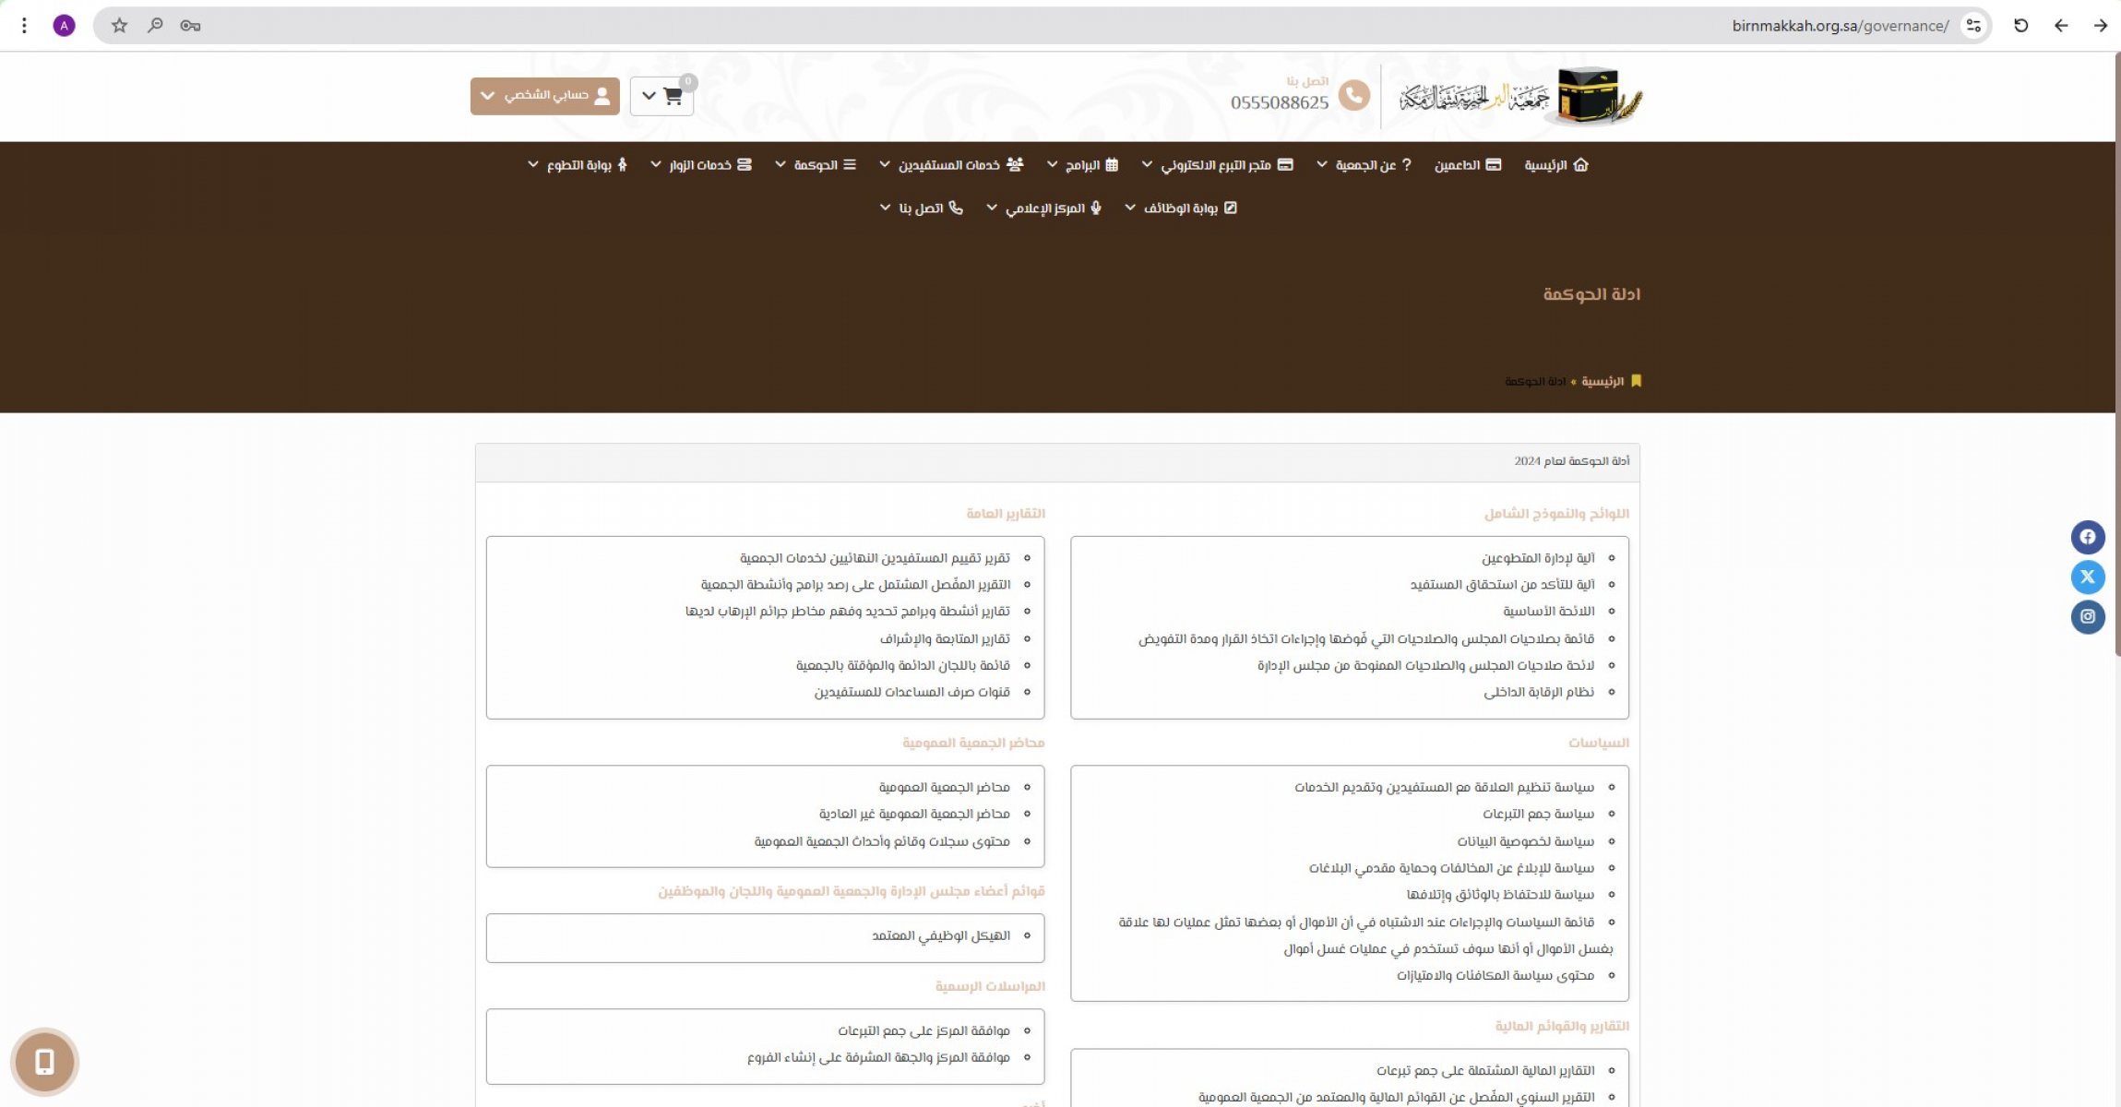Open the بوابة التطوع menu item
Image resolution: width=2121 pixels, height=1107 pixels.
pyautogui.click(x=578, y=165)
